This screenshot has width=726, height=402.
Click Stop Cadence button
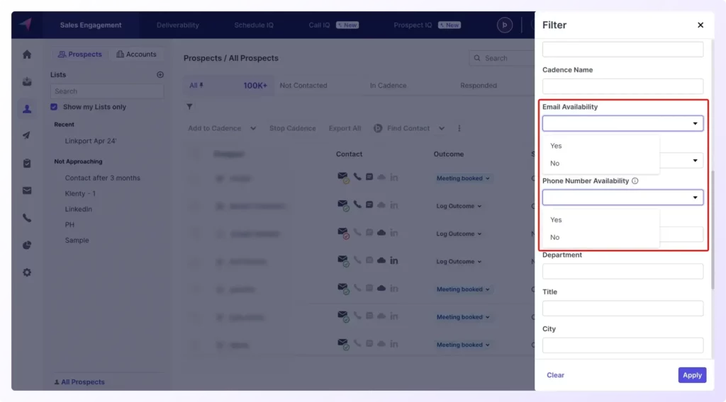[293, 128]
